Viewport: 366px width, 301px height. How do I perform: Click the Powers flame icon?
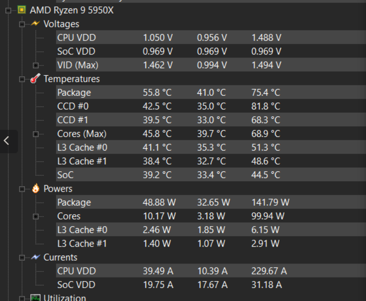click(36, 188)
